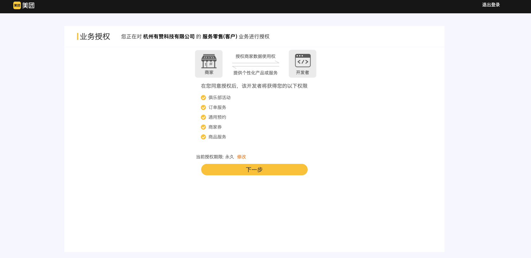Image resolution: width=531 pixels, height=258 pixels.
Task: Click the 业务授权 page heading
Action: (x=95, y=36)
